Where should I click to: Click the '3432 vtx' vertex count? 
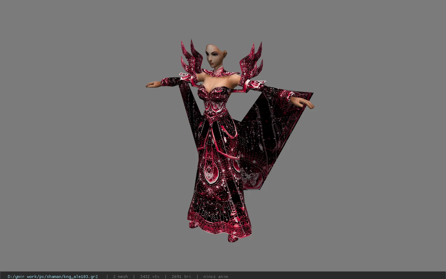pos(150,277)
